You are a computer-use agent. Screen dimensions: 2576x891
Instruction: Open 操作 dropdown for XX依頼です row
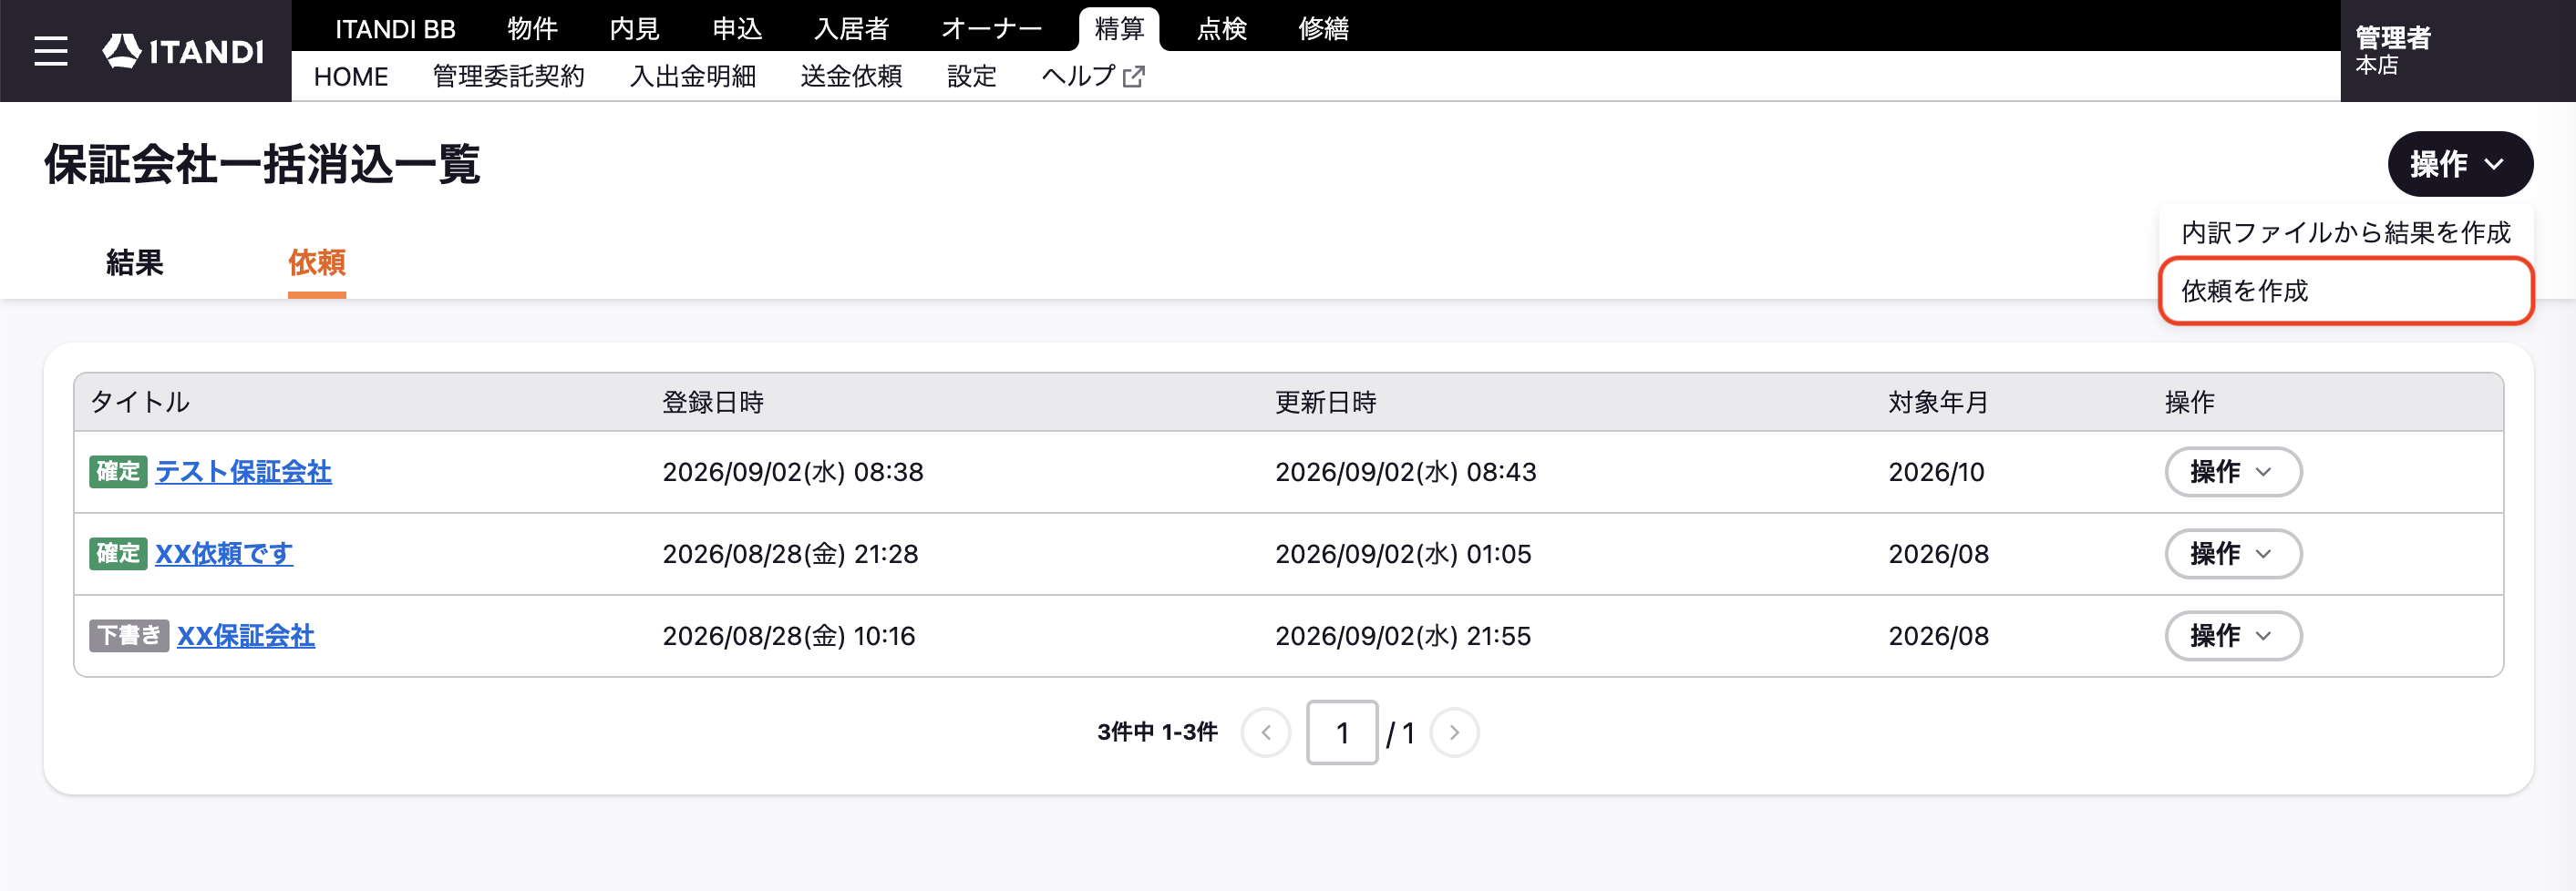coord(2233,554)
